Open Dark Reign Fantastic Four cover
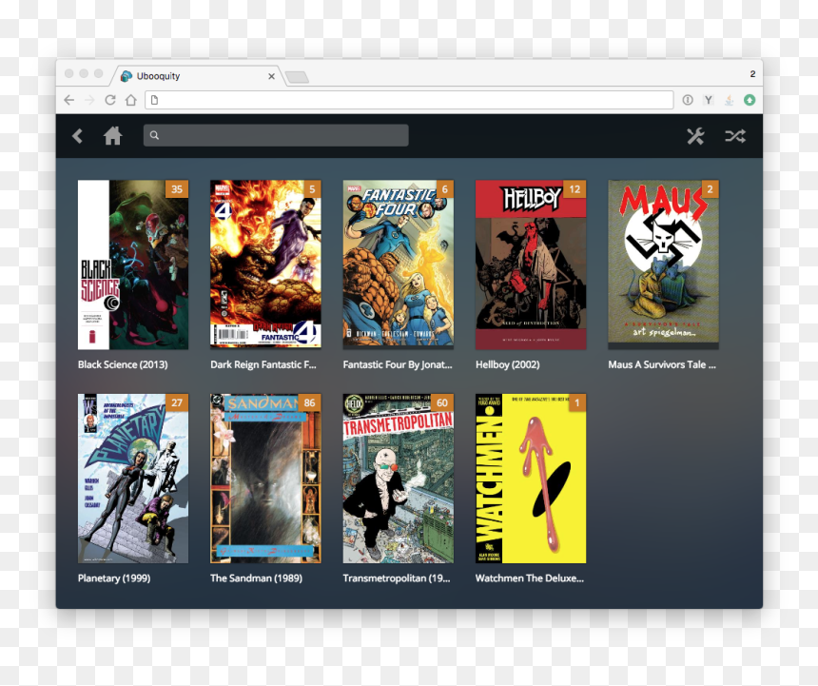 [265, 265]
